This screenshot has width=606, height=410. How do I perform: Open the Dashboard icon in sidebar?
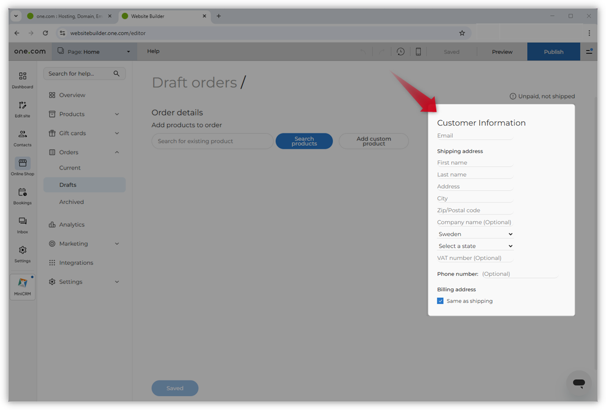click(x=22, y=79)
